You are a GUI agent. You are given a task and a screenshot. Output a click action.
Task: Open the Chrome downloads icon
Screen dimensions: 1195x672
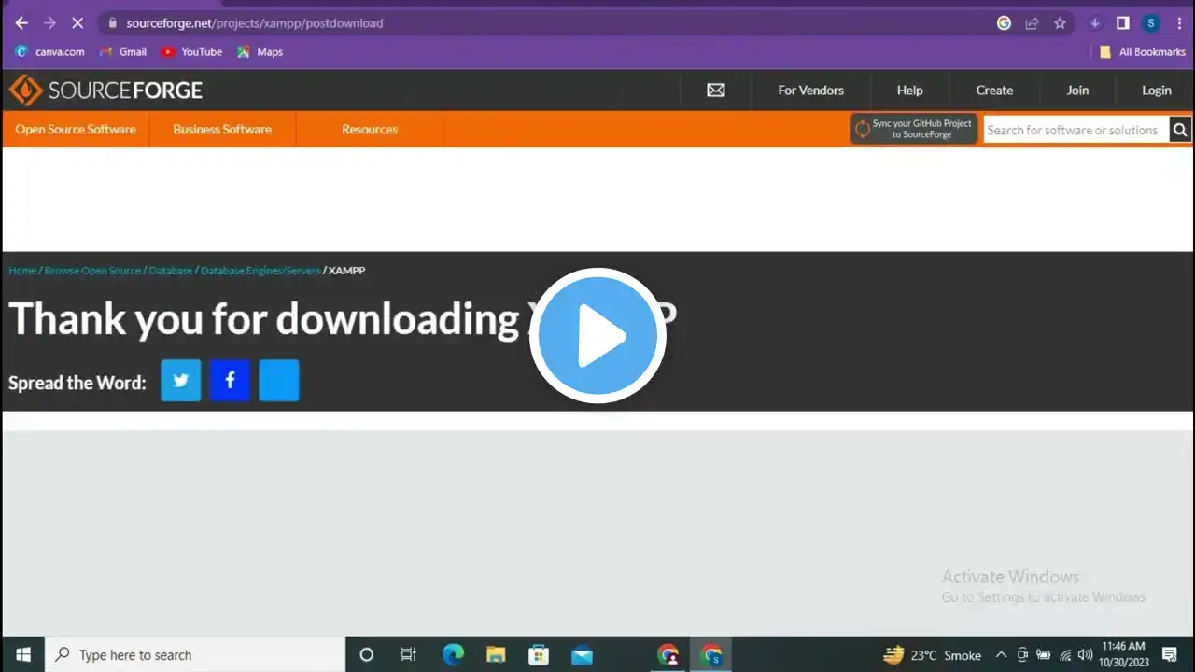pyautogui.click(x=1095, y=23)
